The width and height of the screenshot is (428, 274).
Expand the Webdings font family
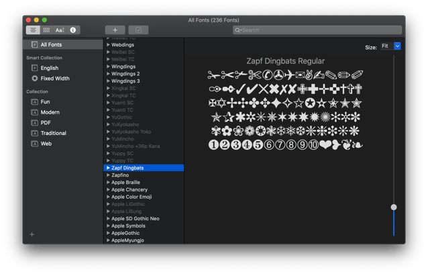108,44
